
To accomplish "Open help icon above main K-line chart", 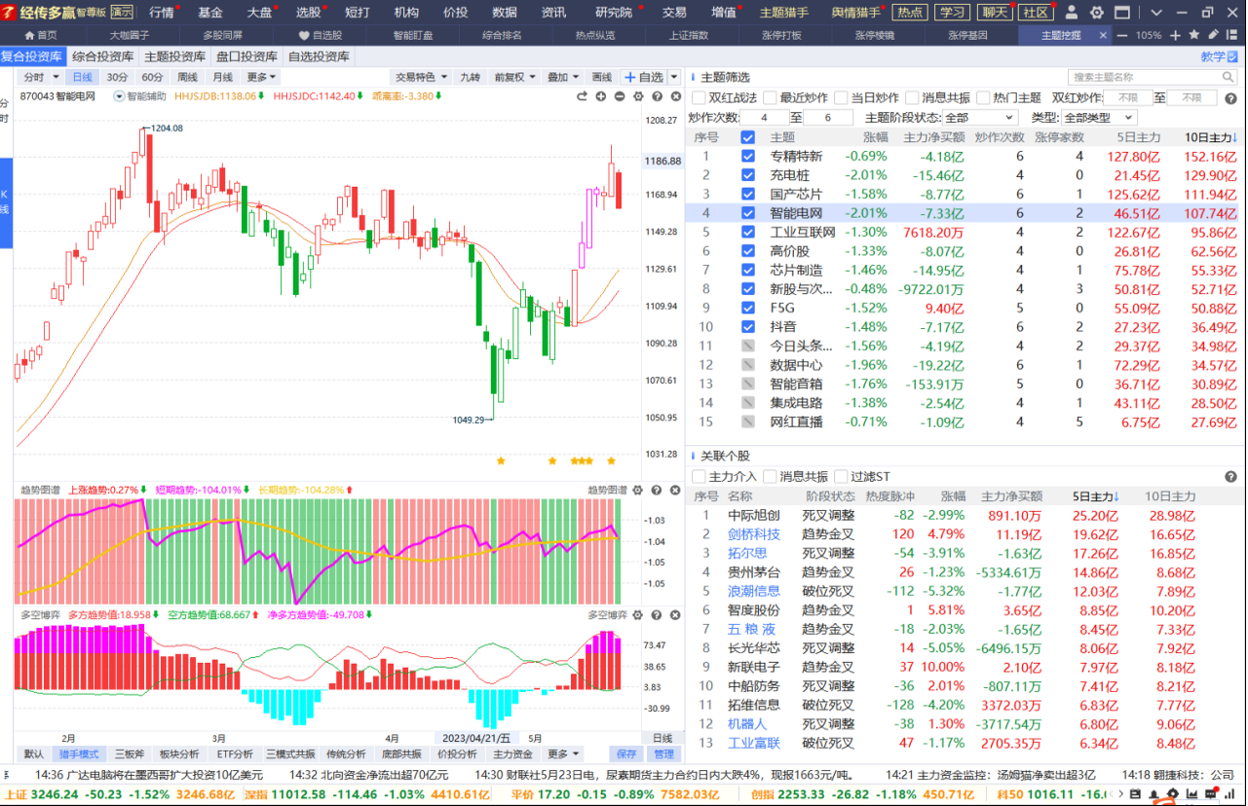I will (657, 96).
